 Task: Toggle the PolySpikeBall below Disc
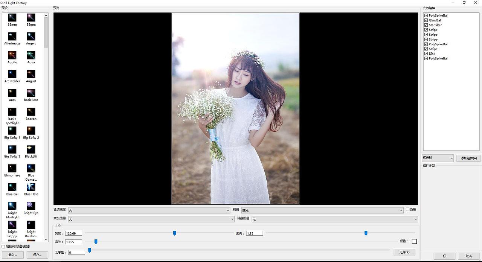(x=426, y=58)
